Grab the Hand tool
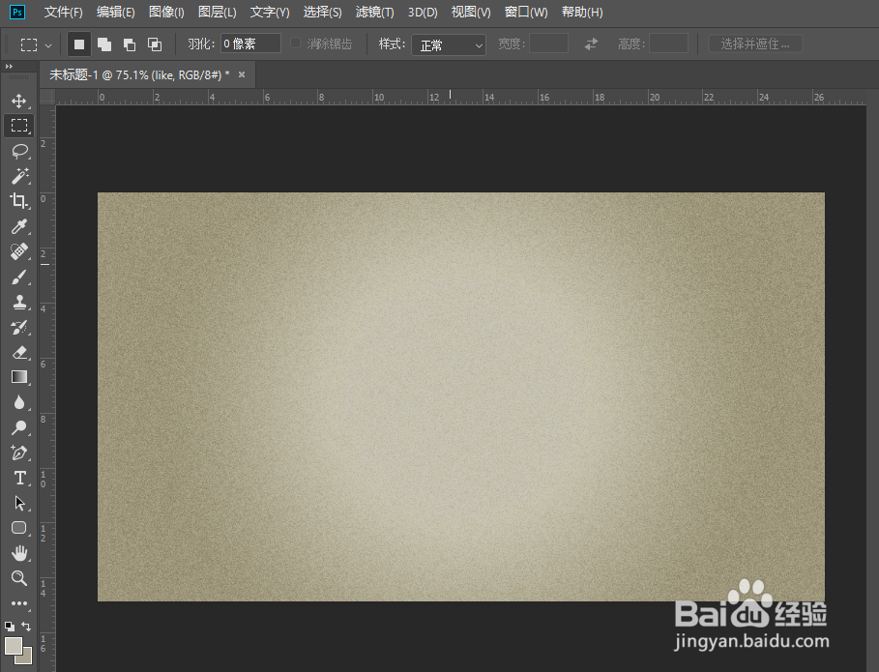This screenshot has height=672, width=879. [x=19, y=553]
